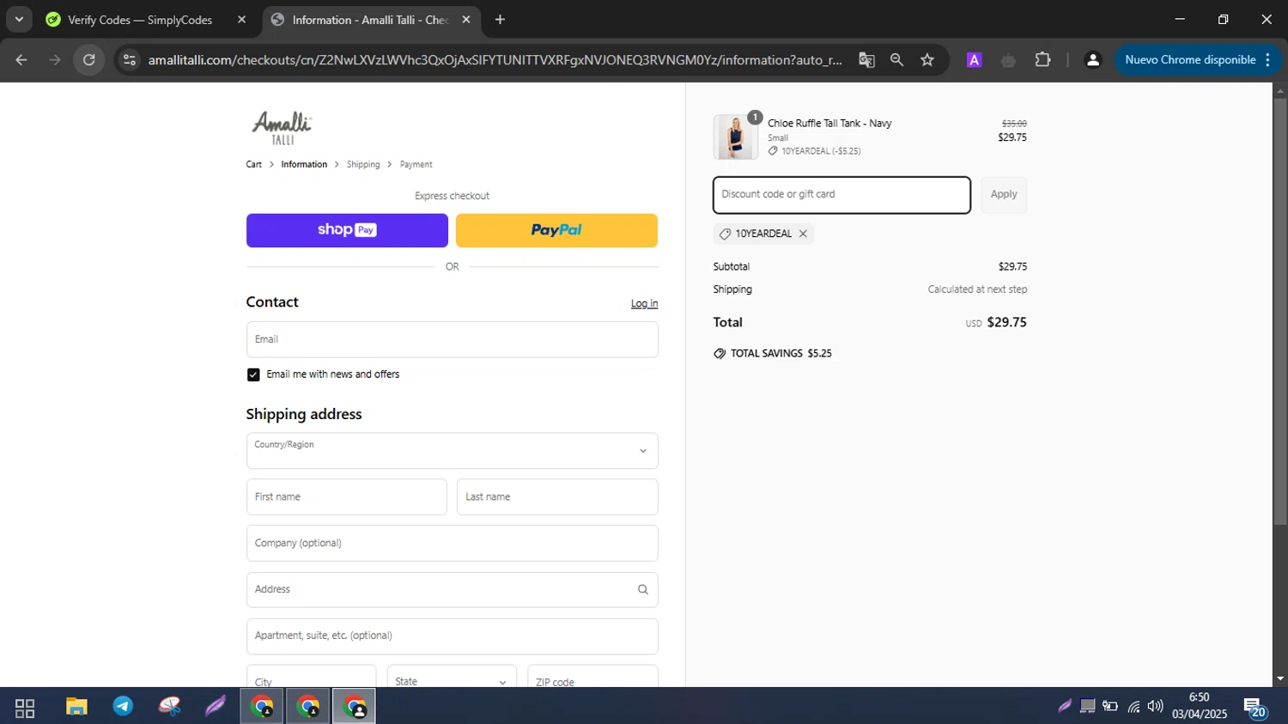Select the Information Amalli Talli tab
This screenshot has height=724, width=1288.
point(372,20)
